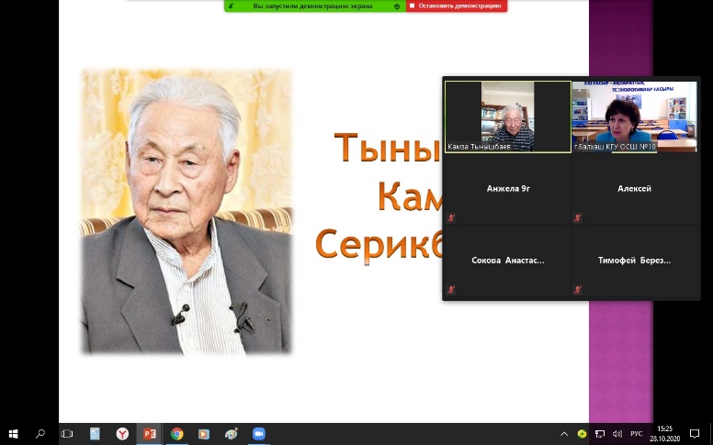The height and width of the screenshot is (445, 713).
Task: Open the Windows Start menu
Action: click(13, 434)
